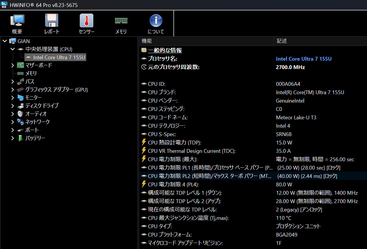Select the マザーボード tree item label
This screenshot has height=249, width=367.
click(x=39, y=65)
